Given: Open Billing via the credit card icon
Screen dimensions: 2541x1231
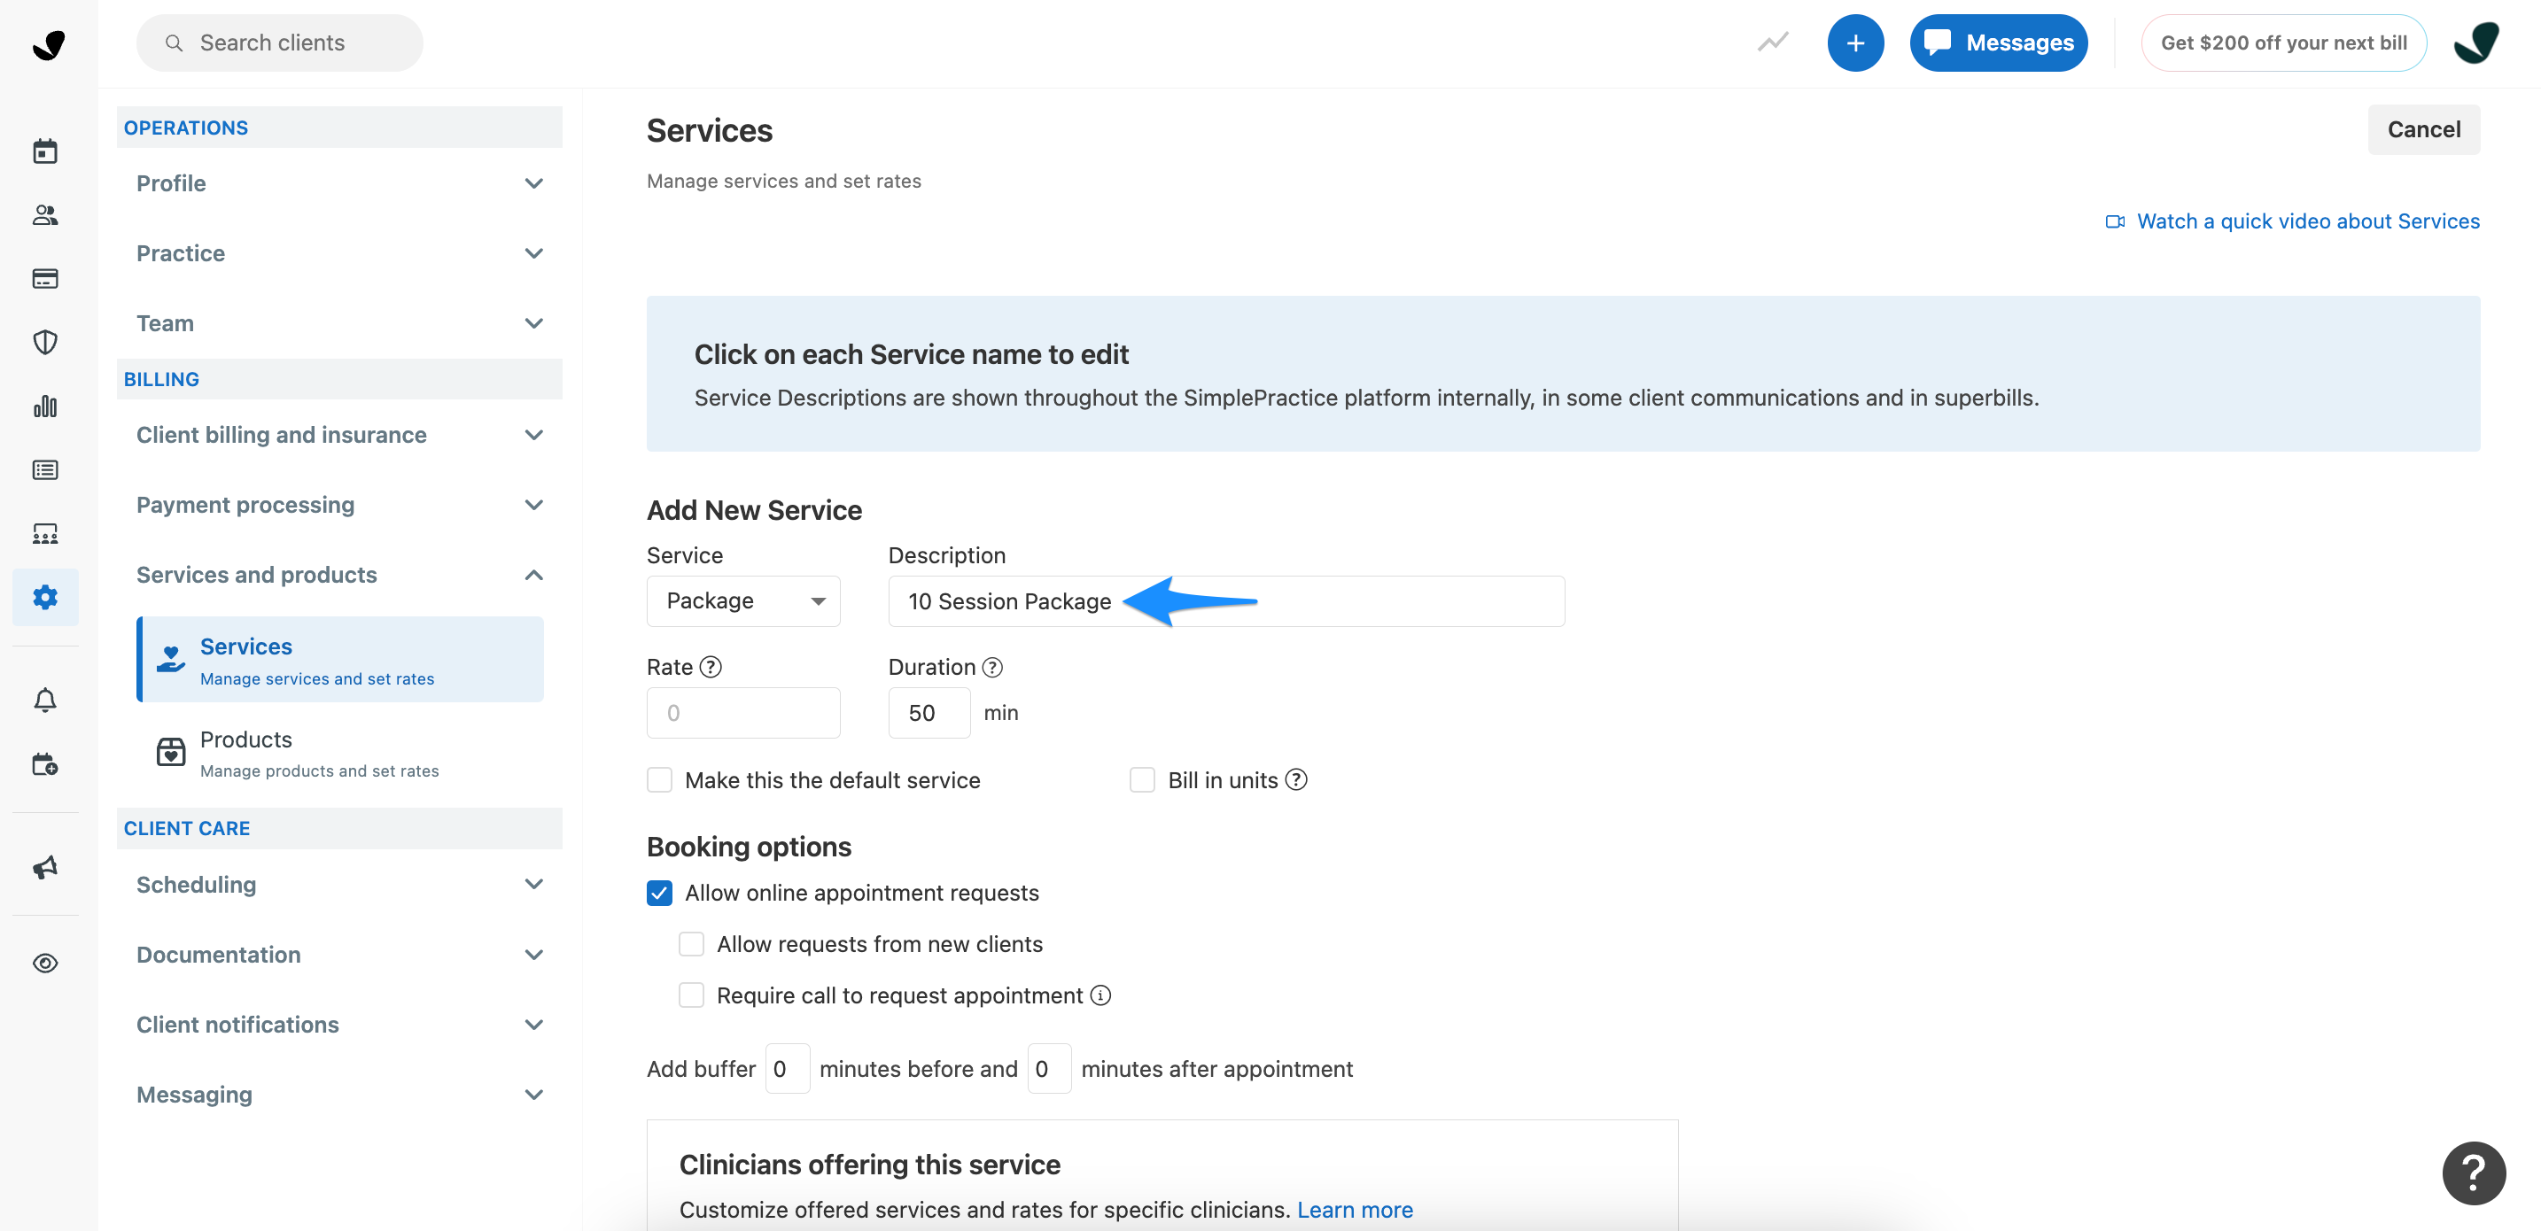Looking at the screenshot, I should tap(45, 278).
